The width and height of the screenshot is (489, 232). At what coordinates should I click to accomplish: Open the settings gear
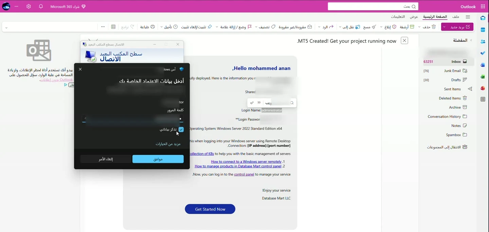click(29, 6)
